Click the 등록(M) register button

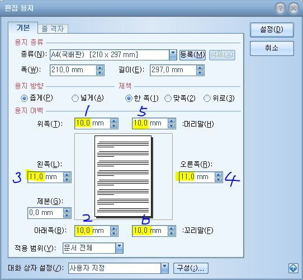tap(192, 55)
